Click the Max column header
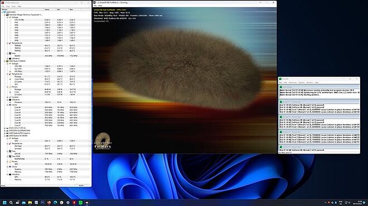The width and height of the screenshot is (368, 206). 75,9
